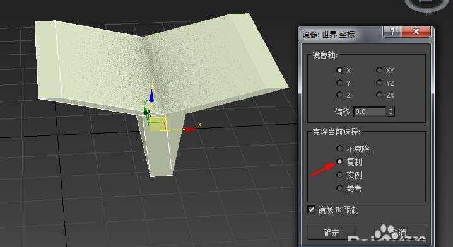Viewport: 453px width, 247px height.
Task: Close the 镜像 dialog with the X
Action: click(416, 32)
